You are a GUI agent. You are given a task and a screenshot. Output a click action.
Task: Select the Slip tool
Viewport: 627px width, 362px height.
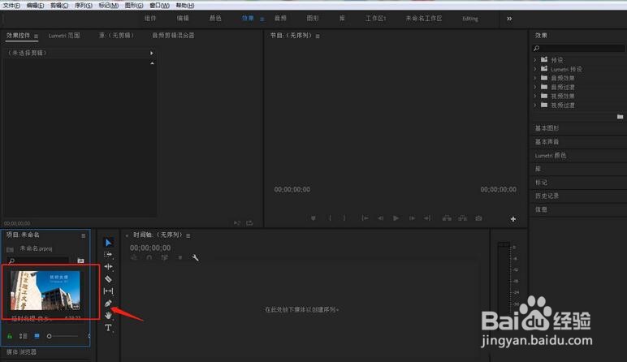coord(108,291)
